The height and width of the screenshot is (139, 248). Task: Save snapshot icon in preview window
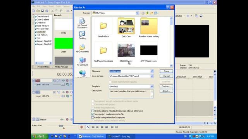201,16
